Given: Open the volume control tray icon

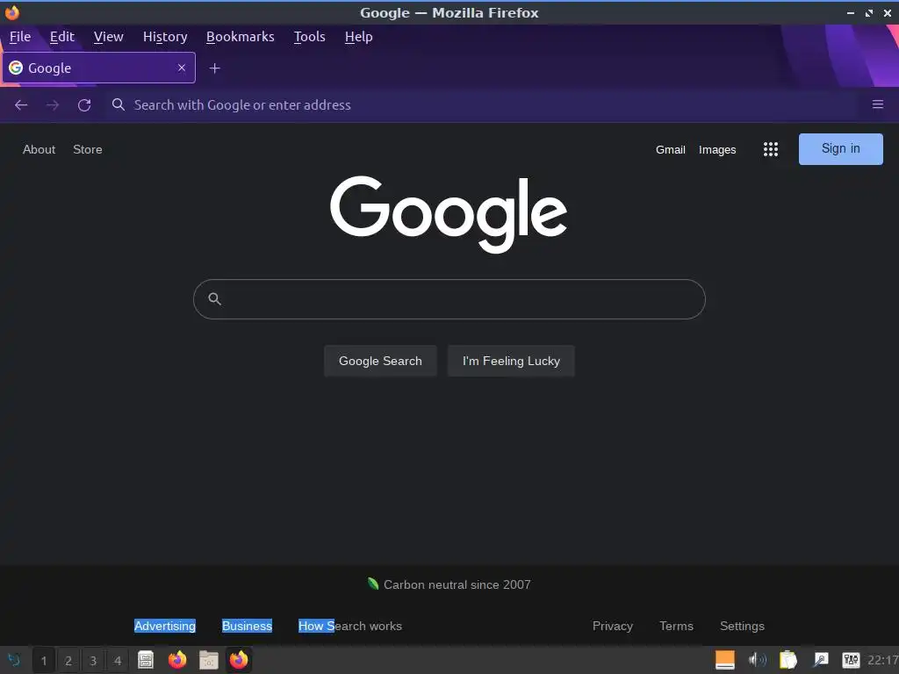Looking at the screenshot, I should [758, 660].
